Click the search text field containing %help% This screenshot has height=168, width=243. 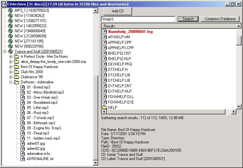pos(138,19)
